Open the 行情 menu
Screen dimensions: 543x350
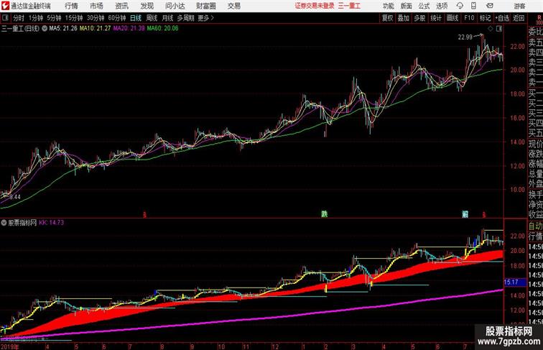(x=71, y=6)
